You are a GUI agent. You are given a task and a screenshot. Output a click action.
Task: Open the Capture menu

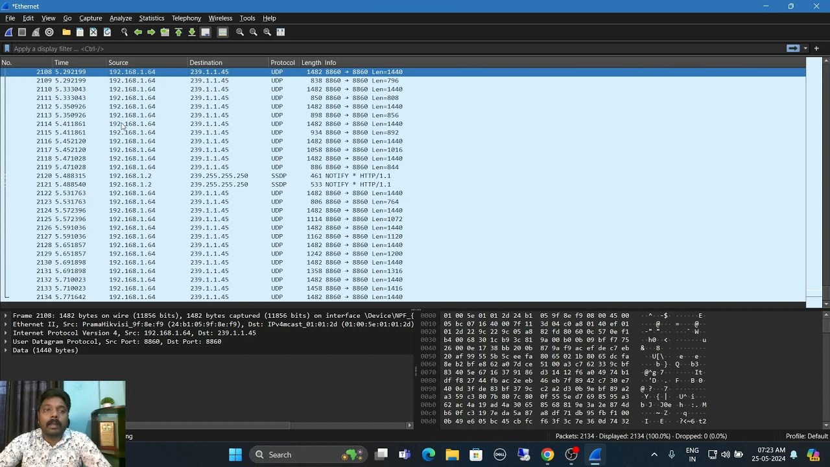90,18
